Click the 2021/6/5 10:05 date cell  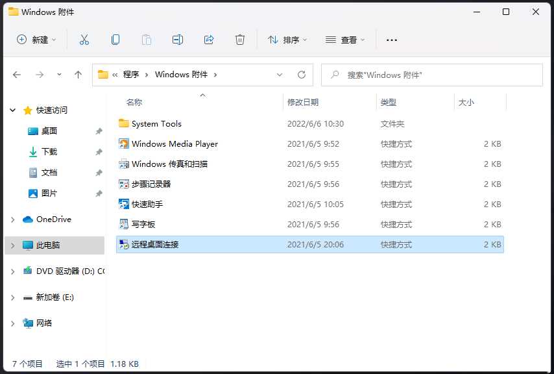coord(315,204)
